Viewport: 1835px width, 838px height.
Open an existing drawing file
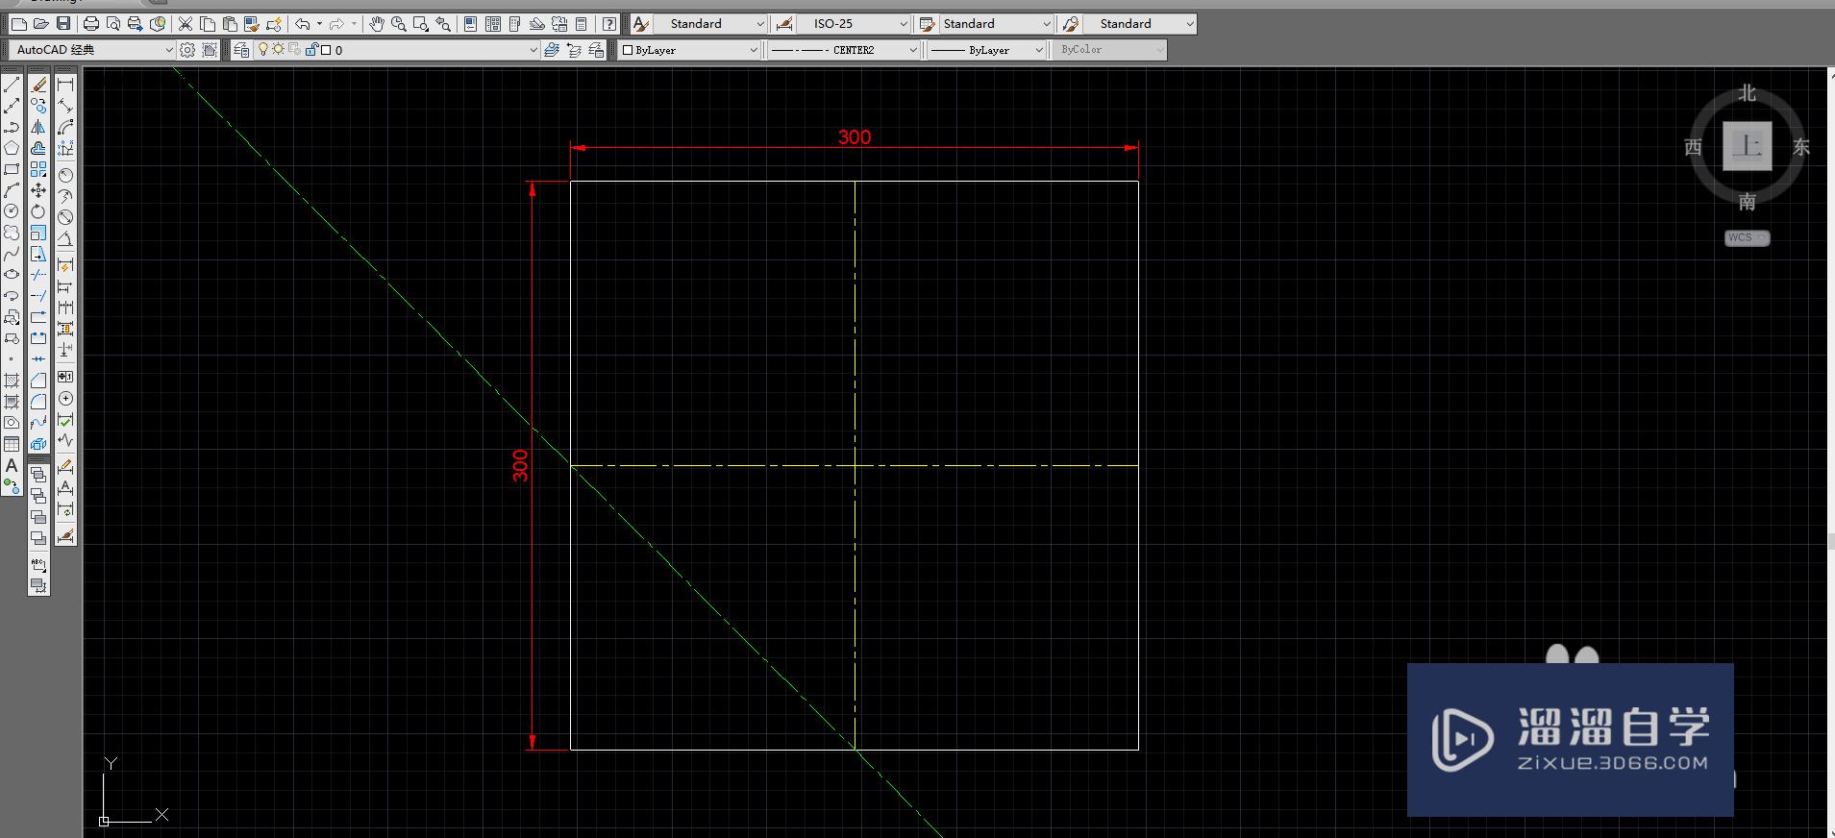point(40,24)
